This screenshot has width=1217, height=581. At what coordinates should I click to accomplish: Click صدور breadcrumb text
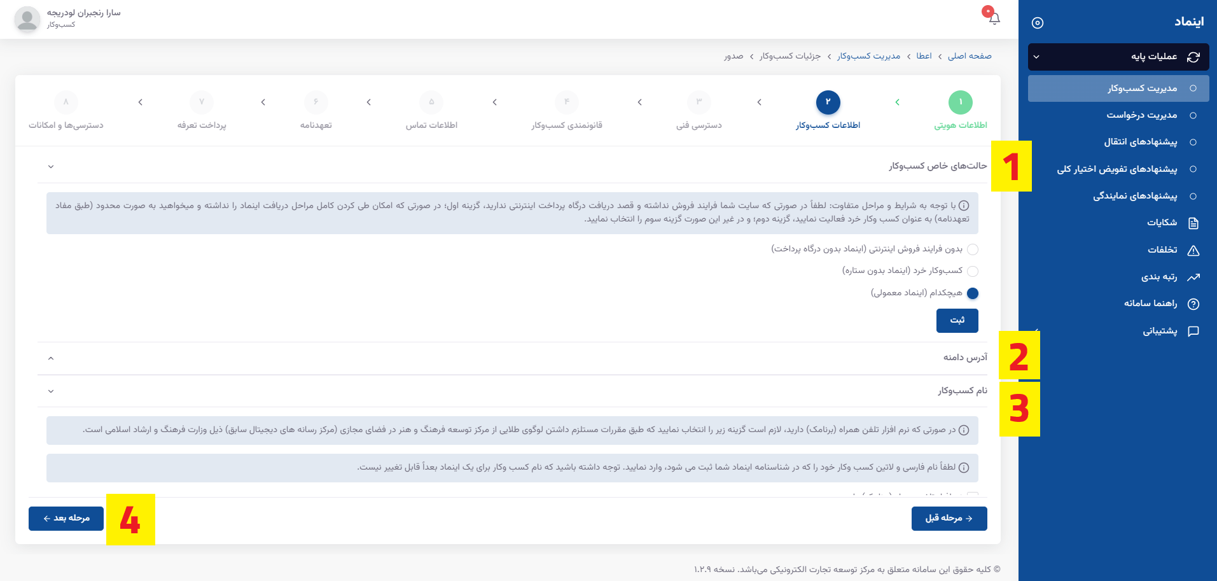tap(734, 56)
